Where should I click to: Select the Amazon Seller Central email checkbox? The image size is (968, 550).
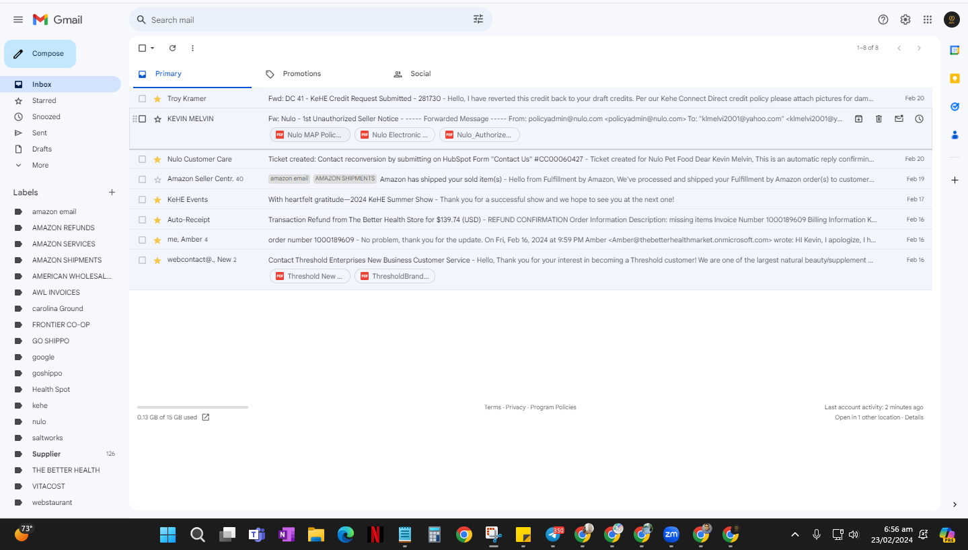[142, 180]
